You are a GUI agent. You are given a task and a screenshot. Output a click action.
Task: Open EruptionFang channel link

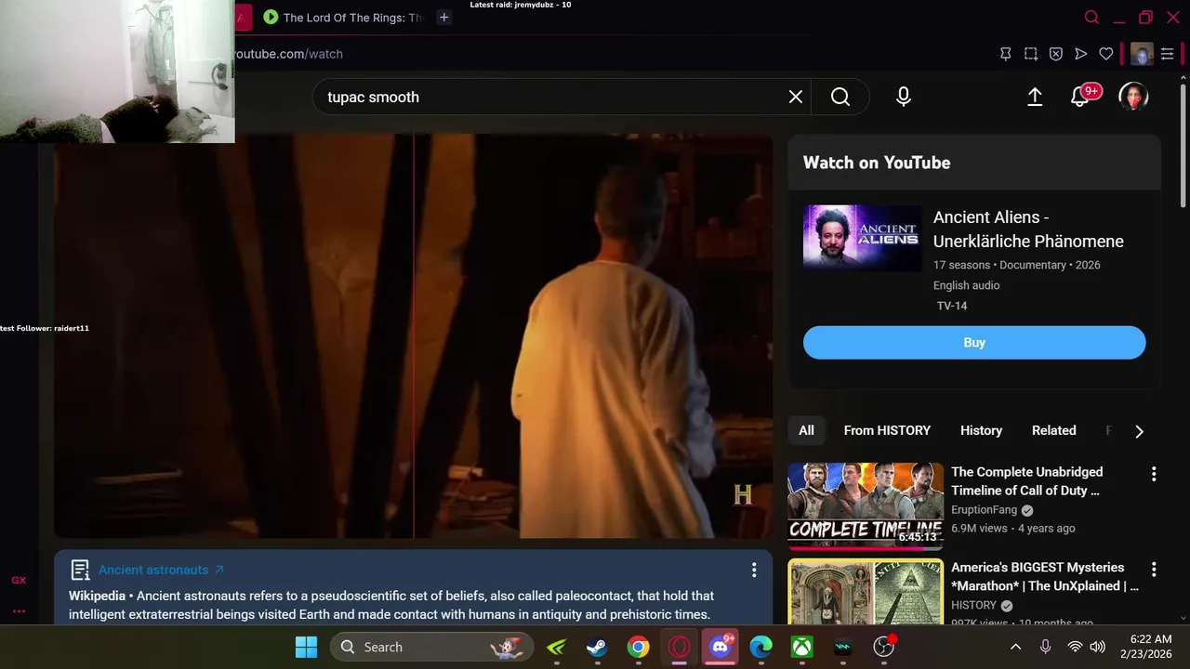(x=984, y=510)
